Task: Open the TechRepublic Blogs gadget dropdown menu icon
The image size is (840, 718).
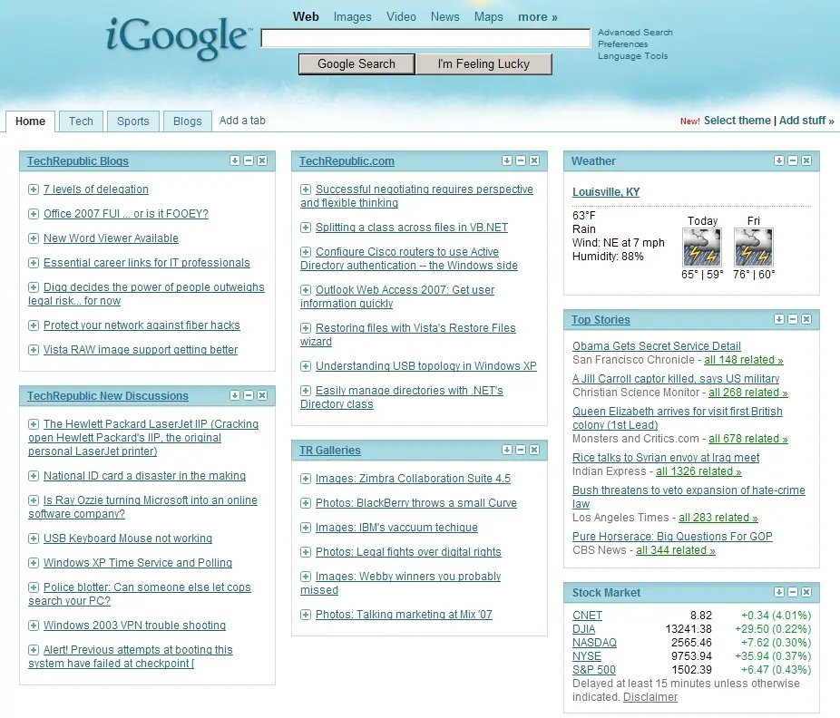Action: click(235, 160)
